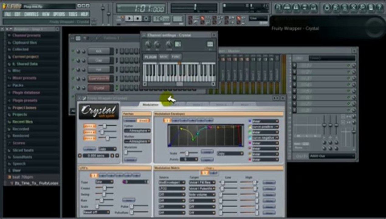The height and width of the screenshot is (219, 386).
Task: Click the Stop button in the transport
Action: tap(138, 19)
